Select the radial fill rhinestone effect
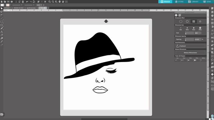This screenshot has height=120, width=214. coord(200,21)
